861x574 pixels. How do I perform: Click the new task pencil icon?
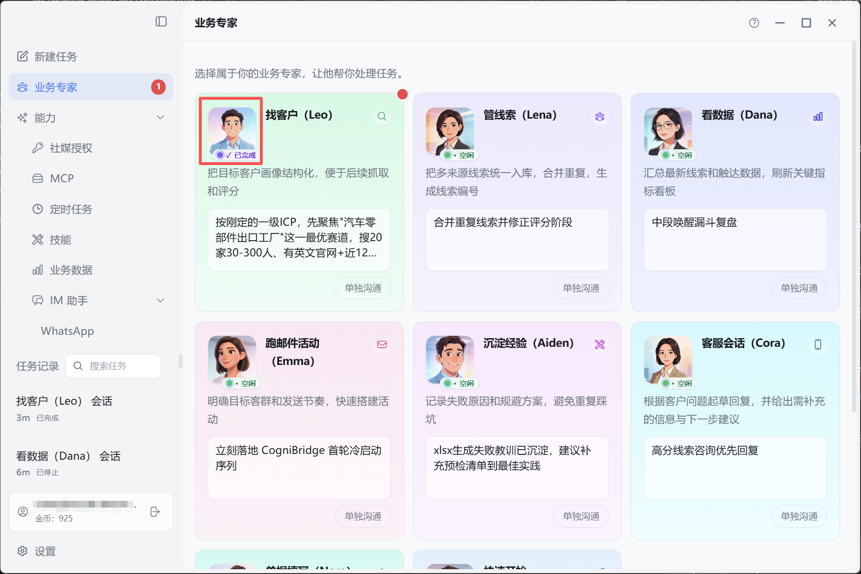[x=22, y=56]
